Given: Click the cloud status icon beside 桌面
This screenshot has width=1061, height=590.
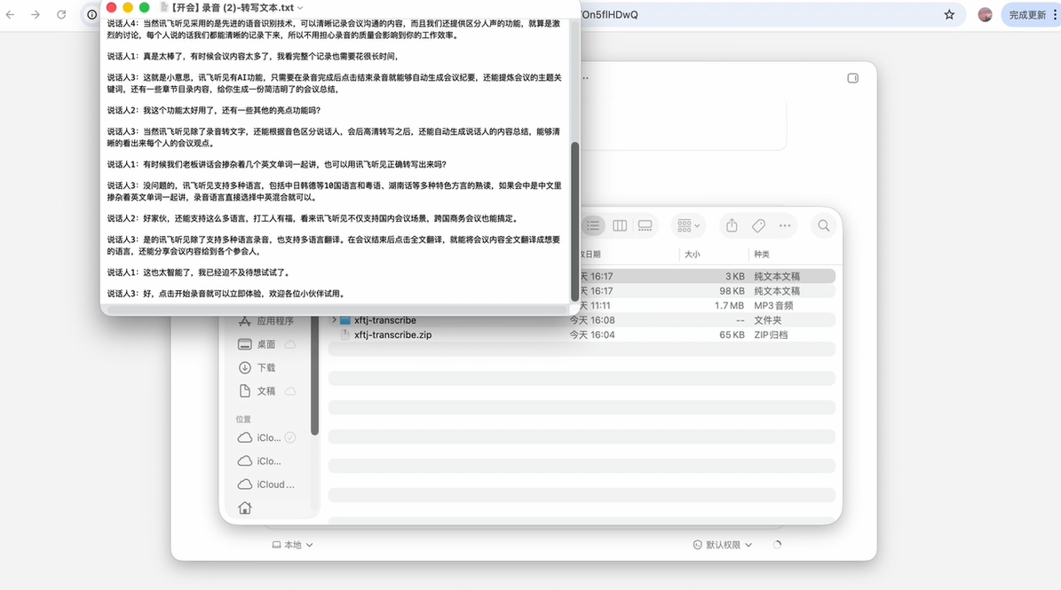Looking at the screenshot, I should pos(289,344).
